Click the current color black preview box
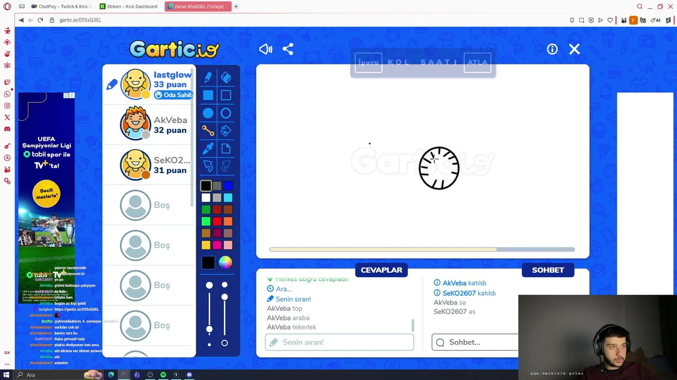The height and width of the screenshot is (380, 677). coord(208,263)
